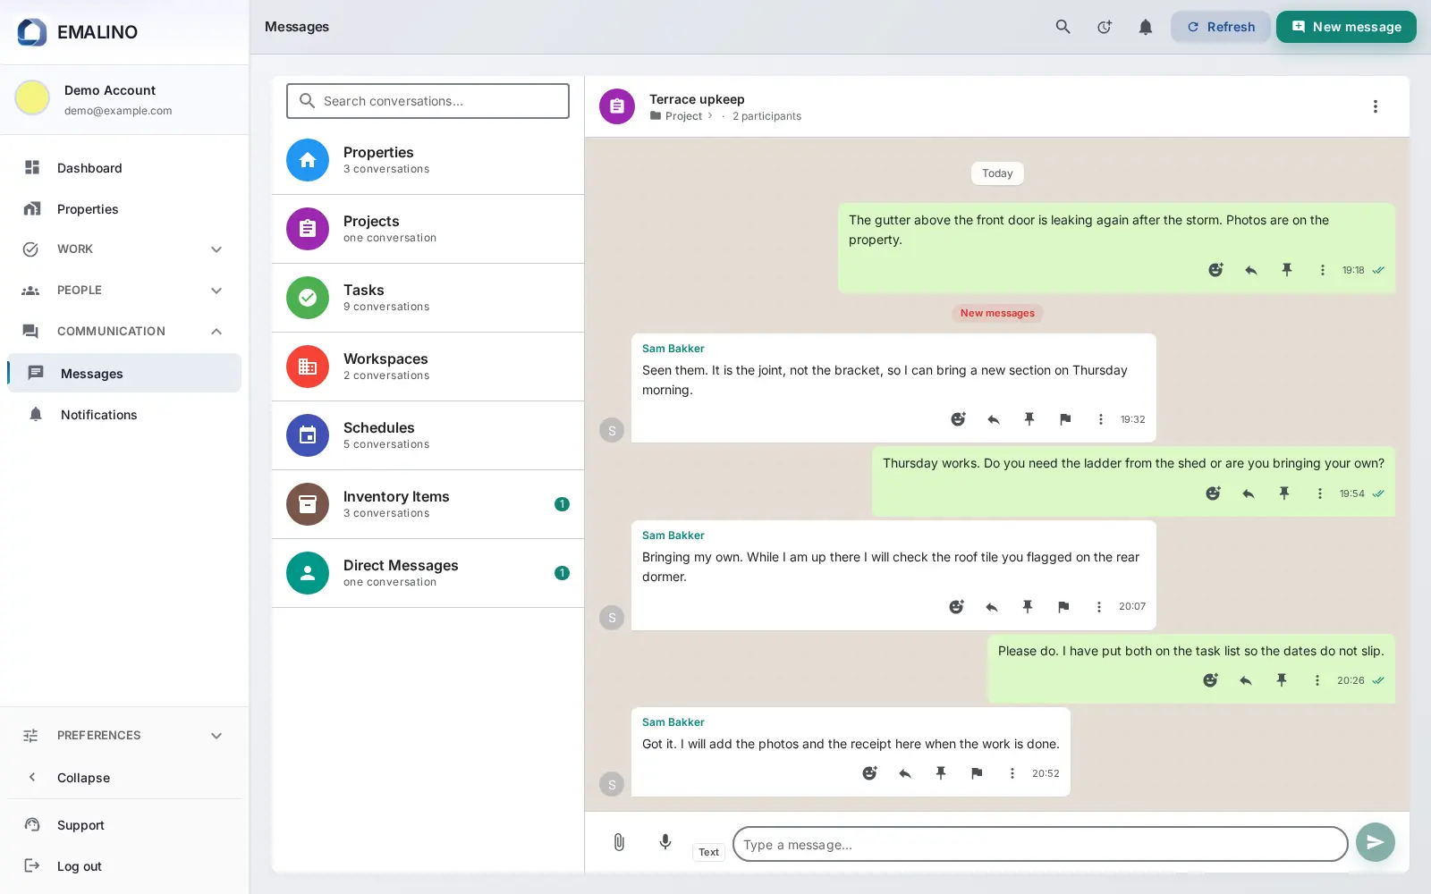Click the EMALINO logo
Screen dimensions: 1431x894
[77, 32]
